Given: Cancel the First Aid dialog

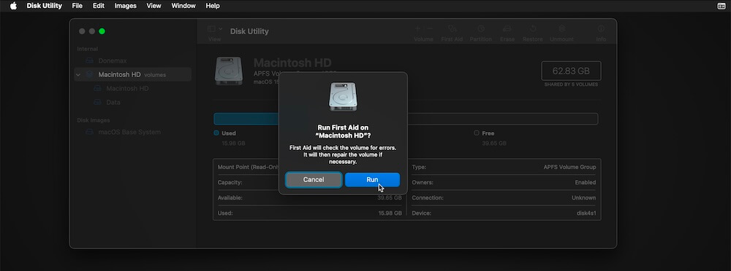Looking at the screenshot, I should click(314, 180).
